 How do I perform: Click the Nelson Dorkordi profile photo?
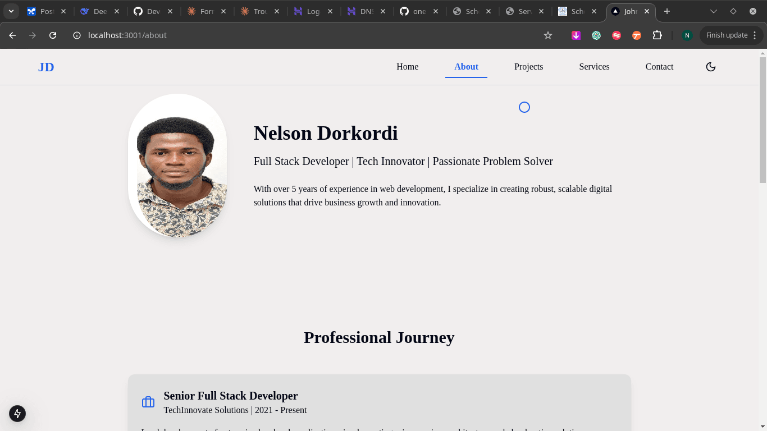[177, 166]
